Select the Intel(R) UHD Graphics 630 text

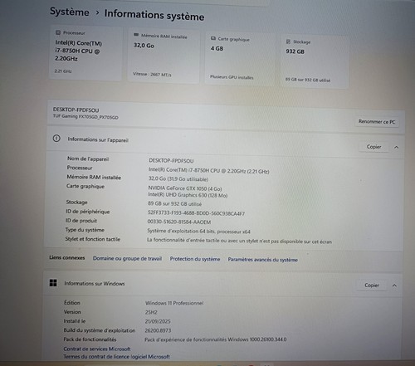point(188,195)
